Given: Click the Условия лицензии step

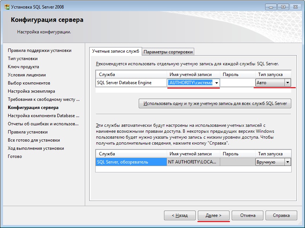Looking at the screenshot, I should point(27,75).
